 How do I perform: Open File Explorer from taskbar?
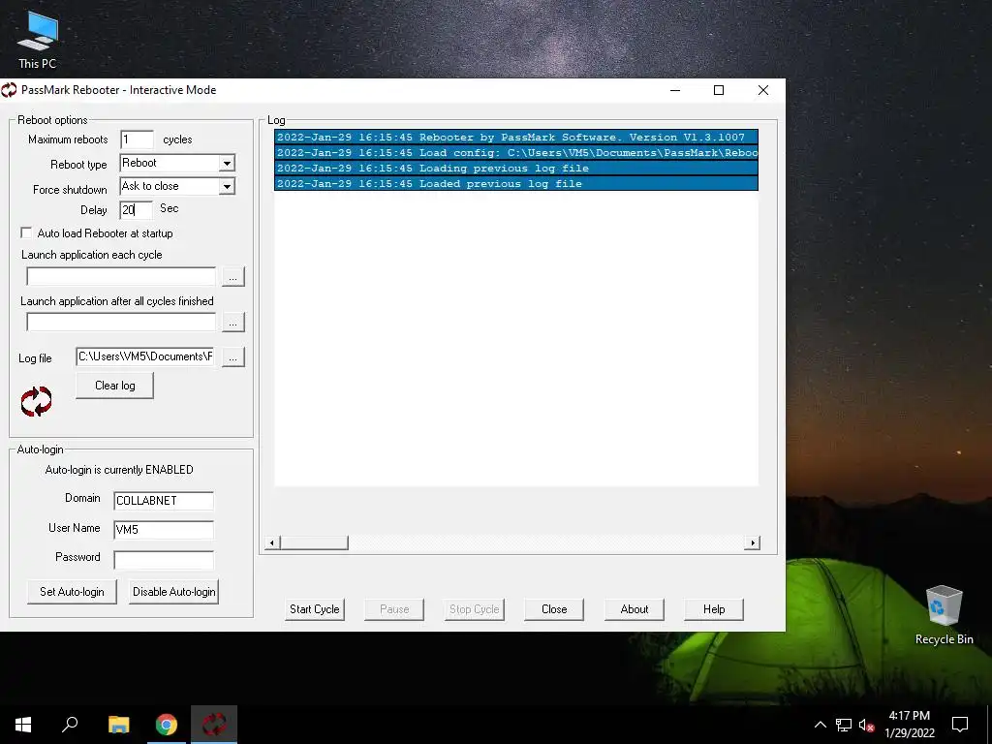pyautogui.click(x=119, y=725)
